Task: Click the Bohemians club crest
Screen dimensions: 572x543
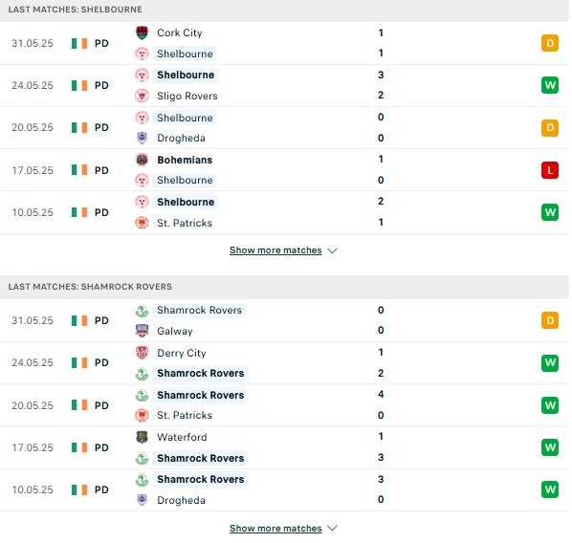Action: (x=142, y=160)
